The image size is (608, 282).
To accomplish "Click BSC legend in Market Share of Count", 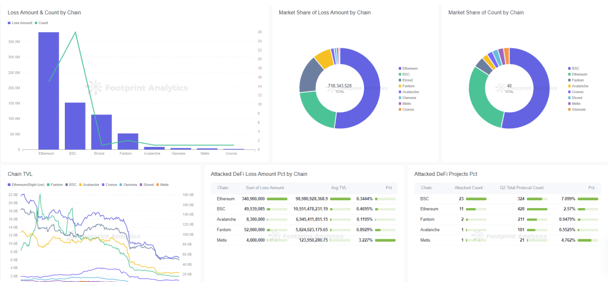I will click(x=575, y=69).
